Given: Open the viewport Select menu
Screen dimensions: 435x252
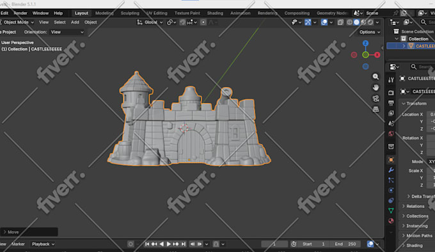Looking at the screenshot, I should coord(59,22).
